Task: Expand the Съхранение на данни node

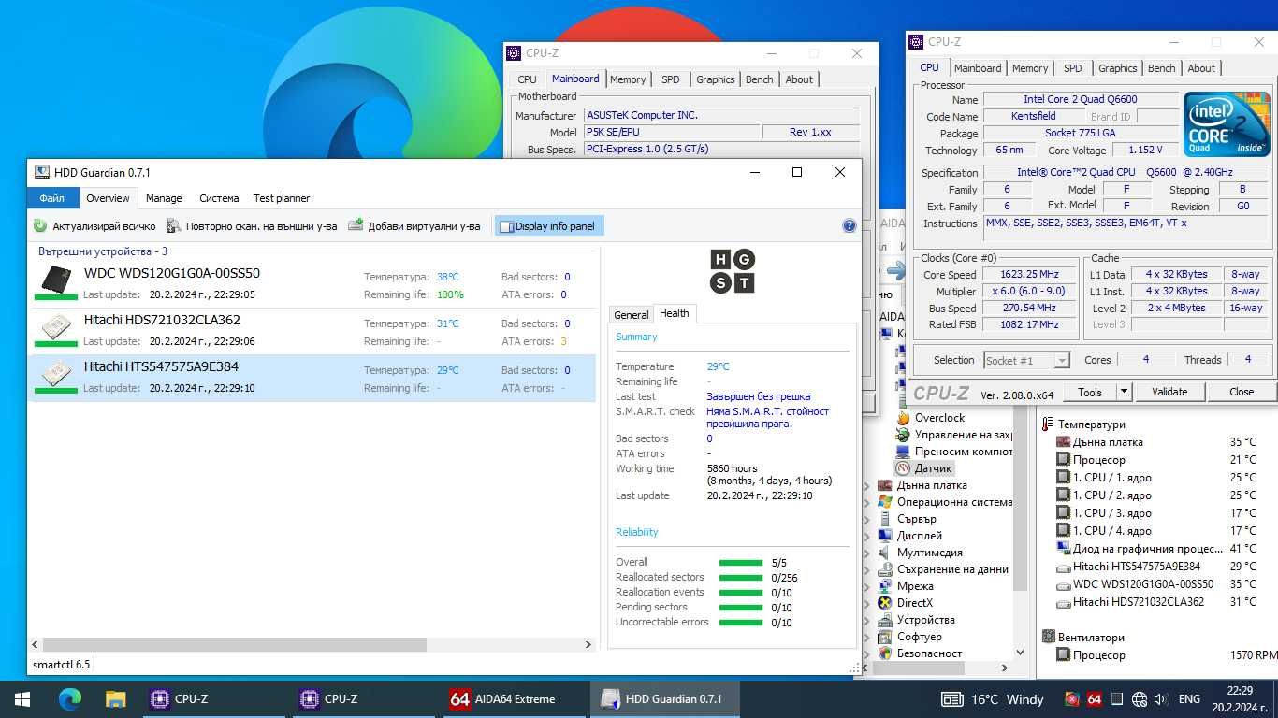Action: click(867, 570)
